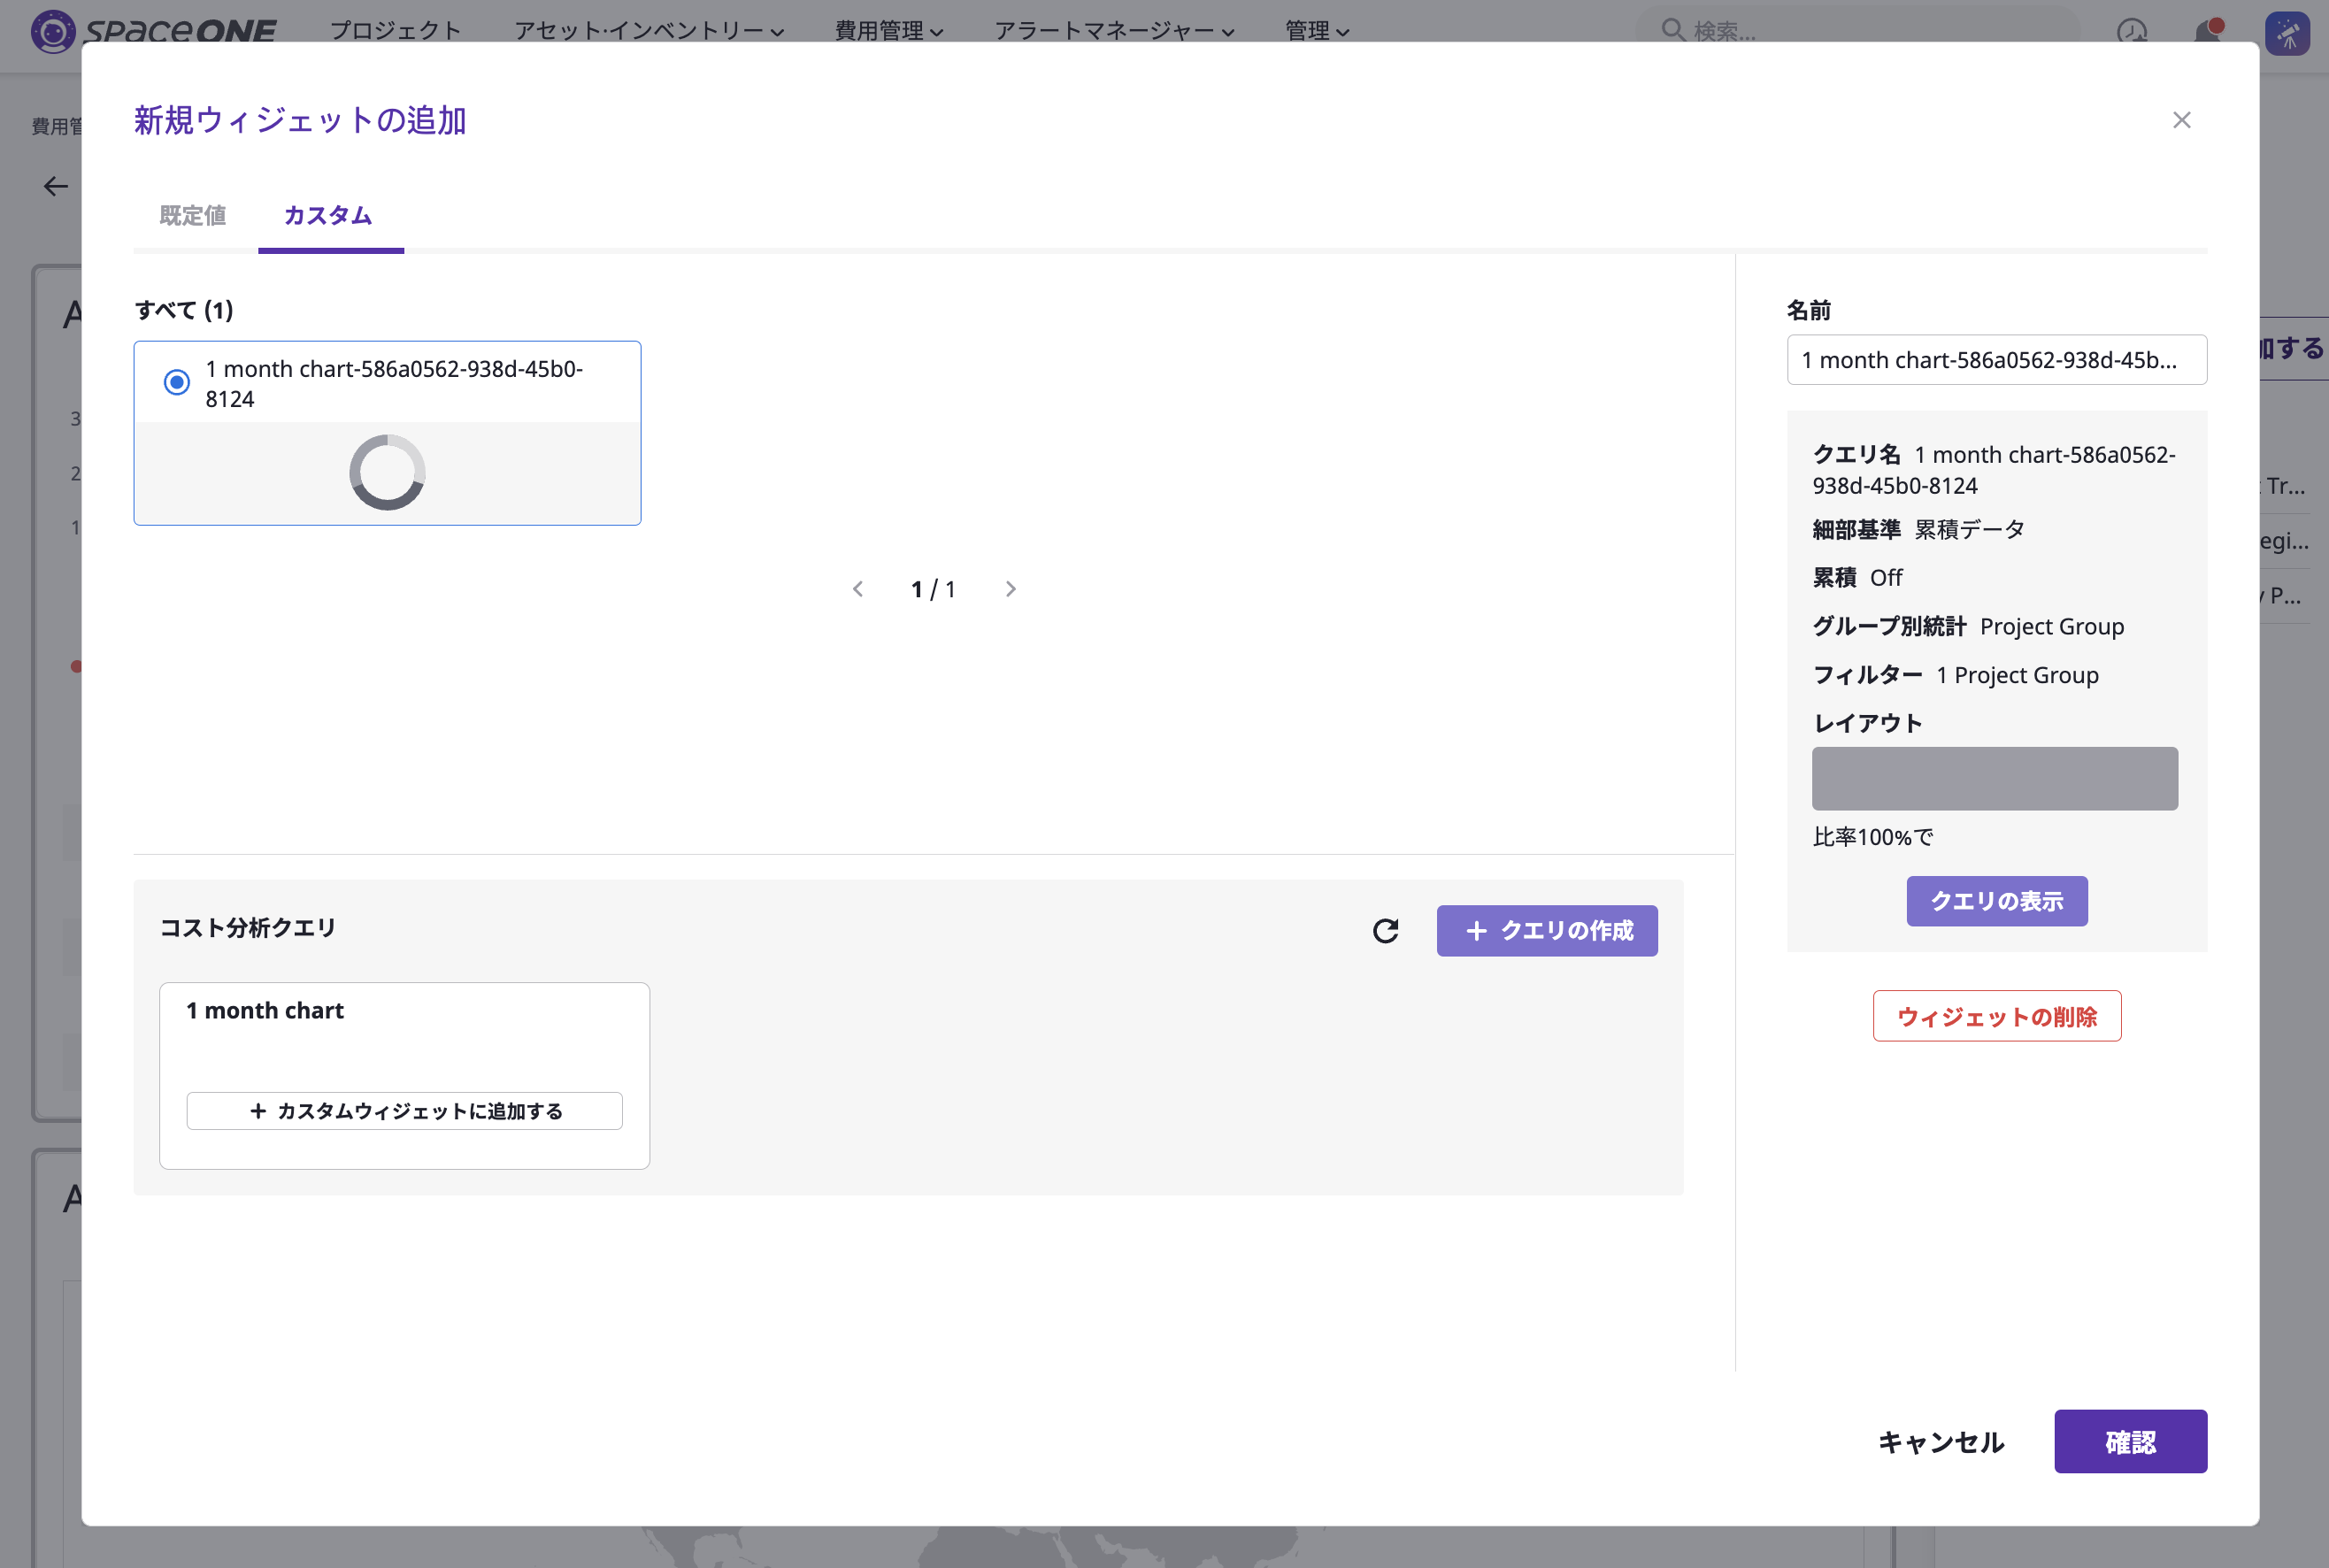Expand the アセット·インベントリー menu

click(649, 31)
